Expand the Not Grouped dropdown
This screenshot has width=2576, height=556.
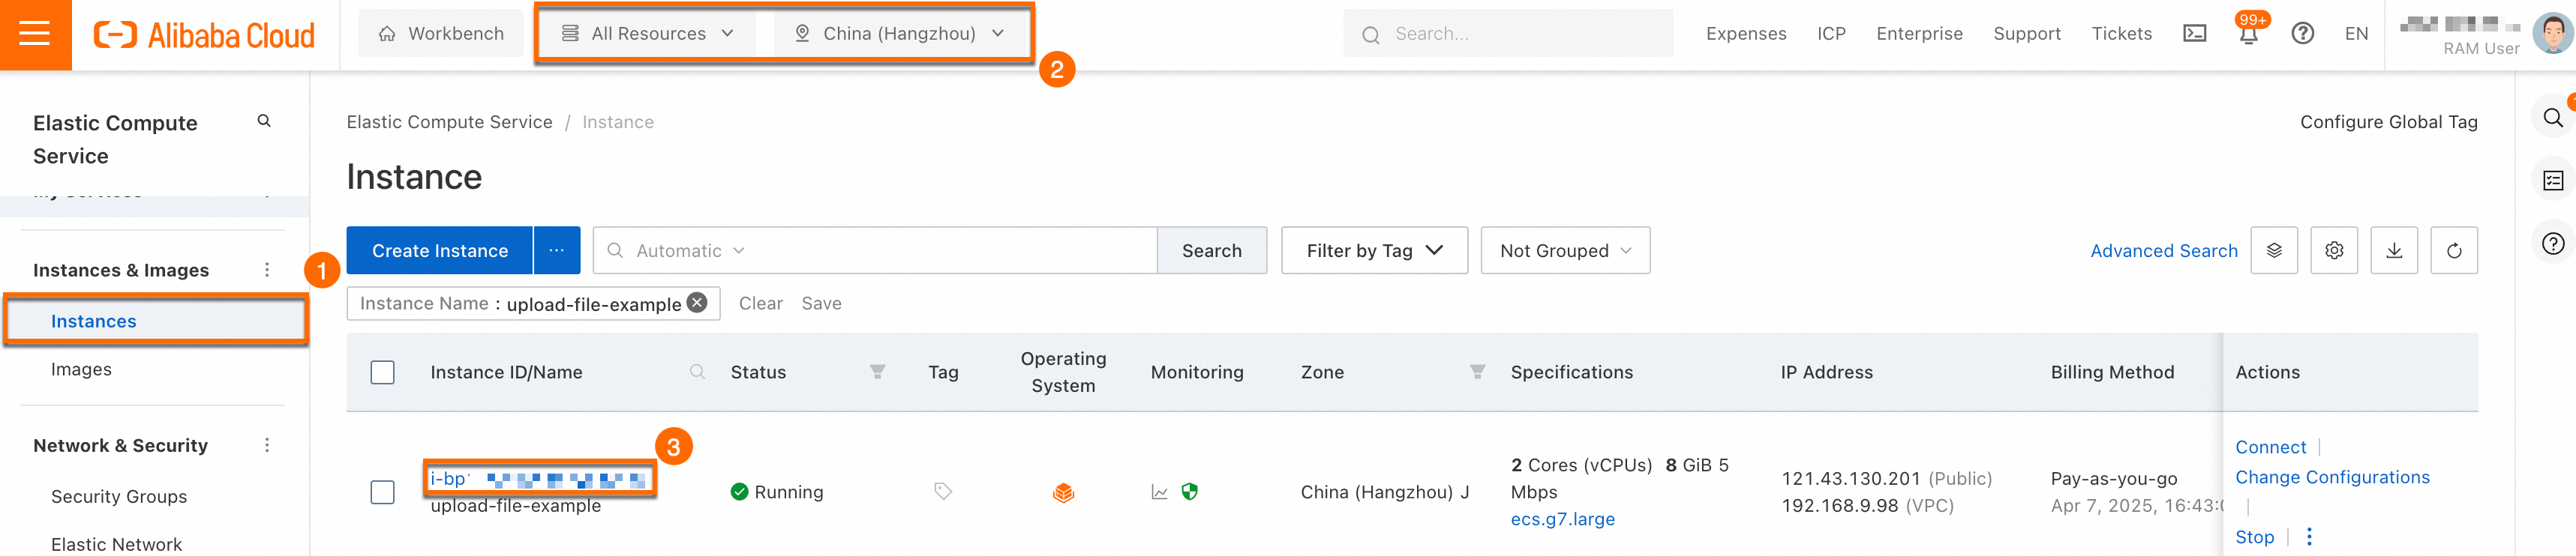tap(1564, 250)
